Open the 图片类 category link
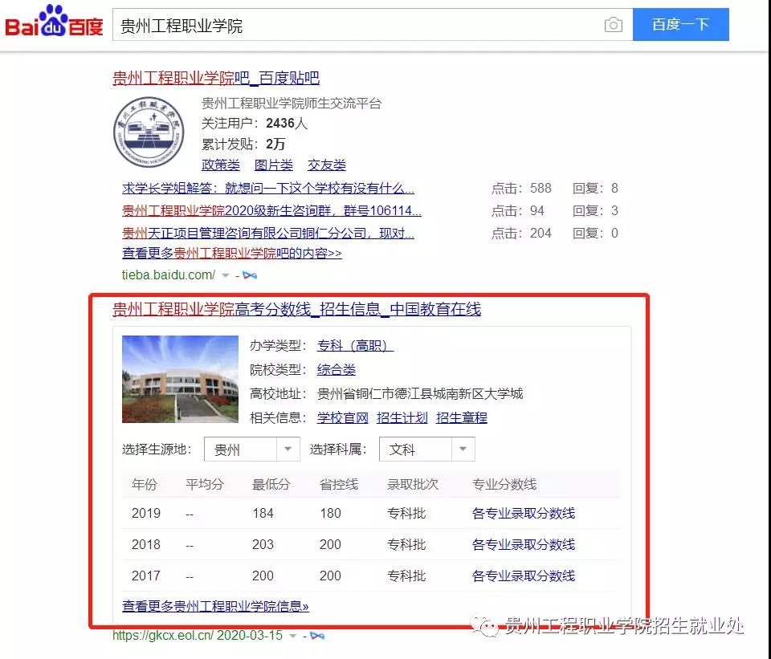This screenshot has height=659, width=771. click(x=273, y=165)
